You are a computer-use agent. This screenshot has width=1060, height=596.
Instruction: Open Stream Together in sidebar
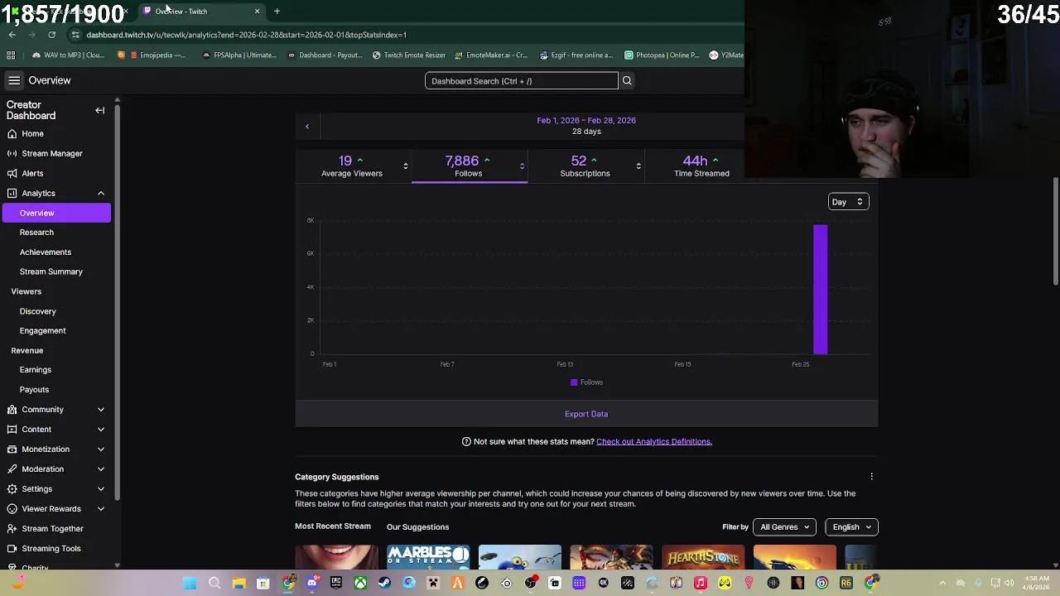point(52,528)
